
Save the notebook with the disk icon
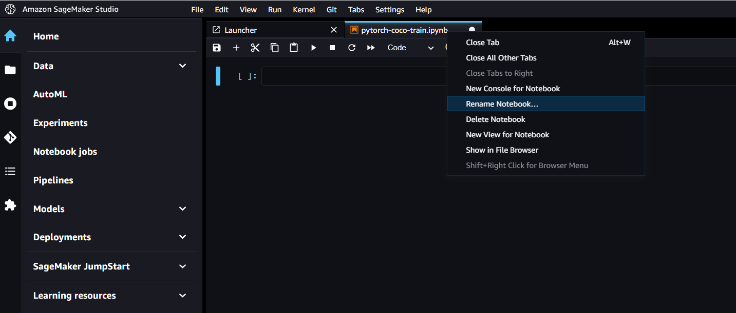[x=217, y=48]
